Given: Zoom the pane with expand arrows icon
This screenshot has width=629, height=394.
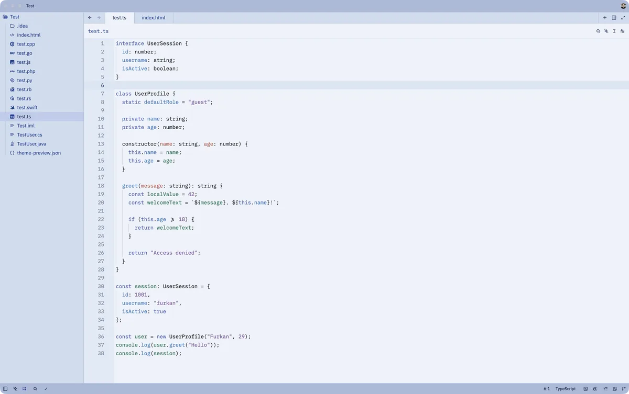Looking at the screenshot, I should point(623,17).
